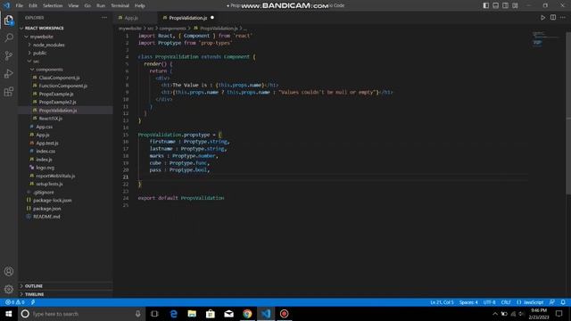Open the View menu

click(73, 5)
